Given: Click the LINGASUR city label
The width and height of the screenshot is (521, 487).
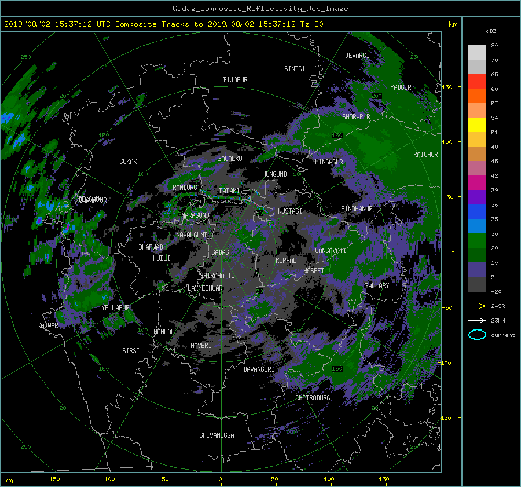Looking at the screenshot, I should pyautogui.click(x=329, y=162).
